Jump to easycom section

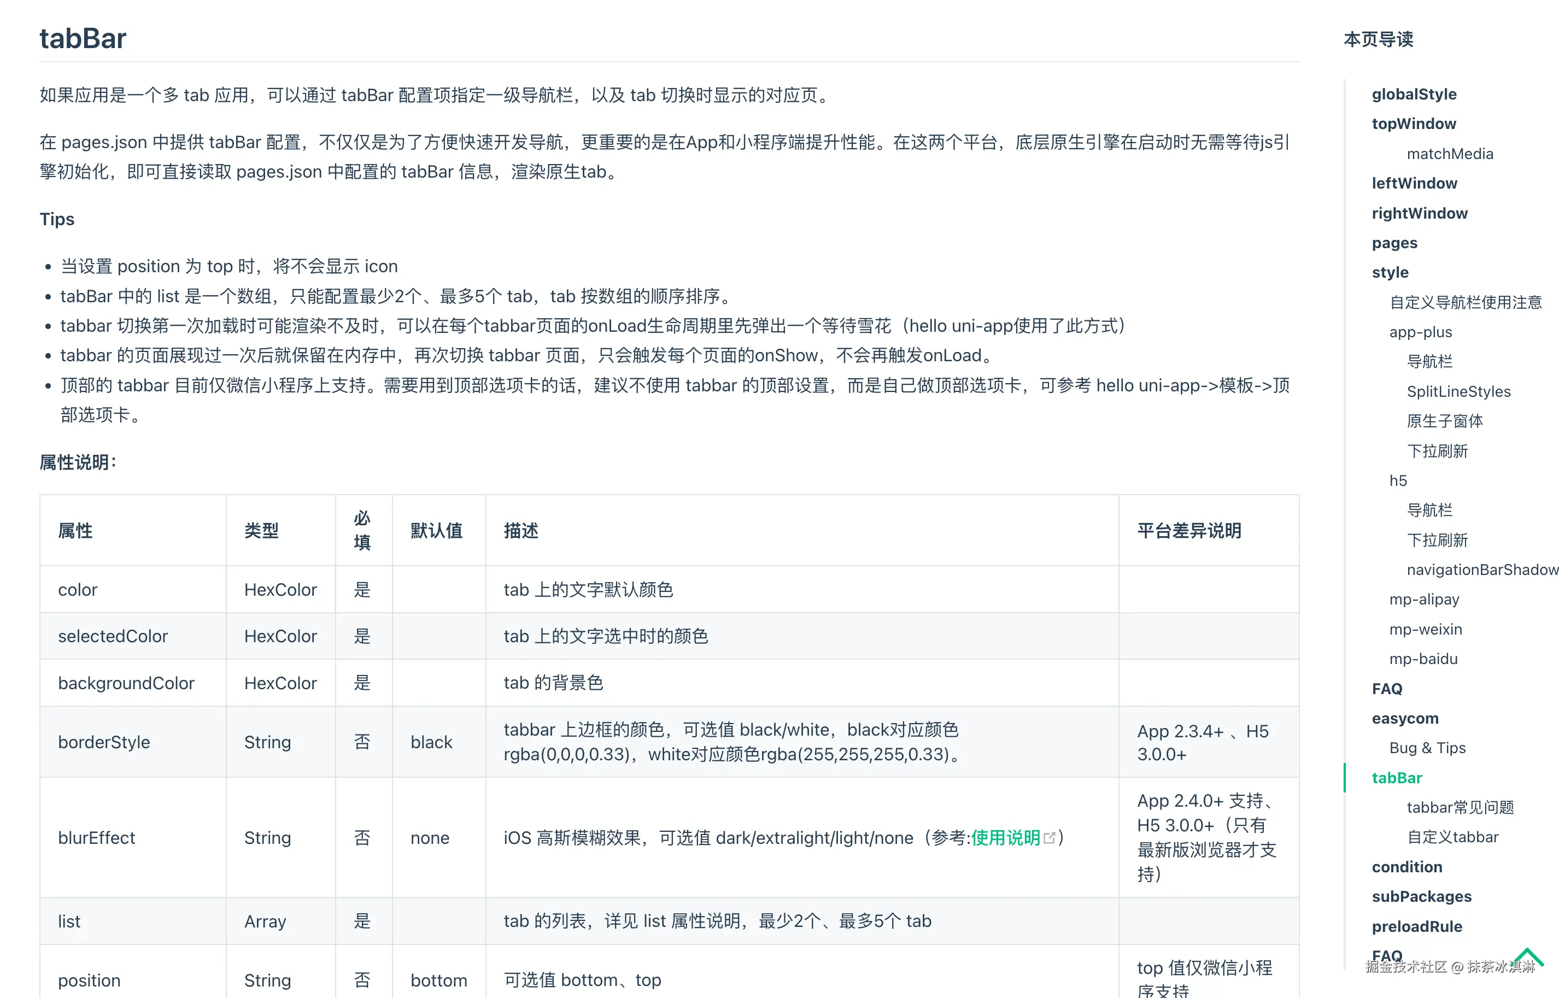pos(1404,718)
